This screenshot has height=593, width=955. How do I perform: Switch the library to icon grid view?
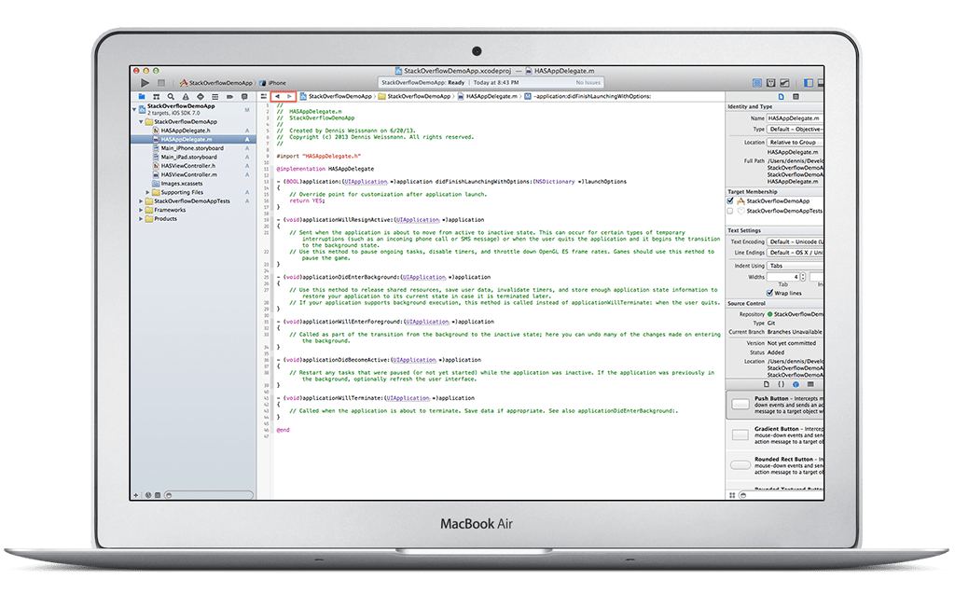pos(732,495)
